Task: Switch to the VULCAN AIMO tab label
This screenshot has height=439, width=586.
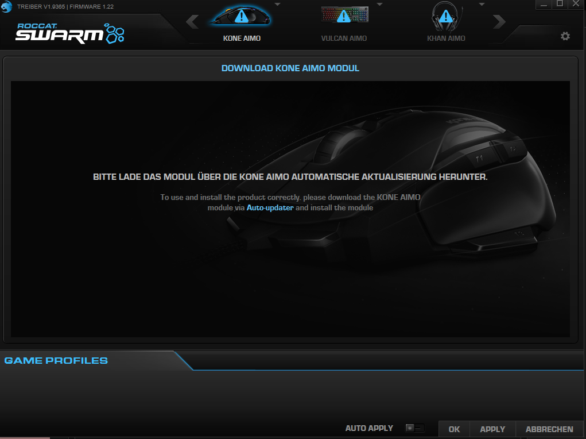Action: click(x=344, y=38)
